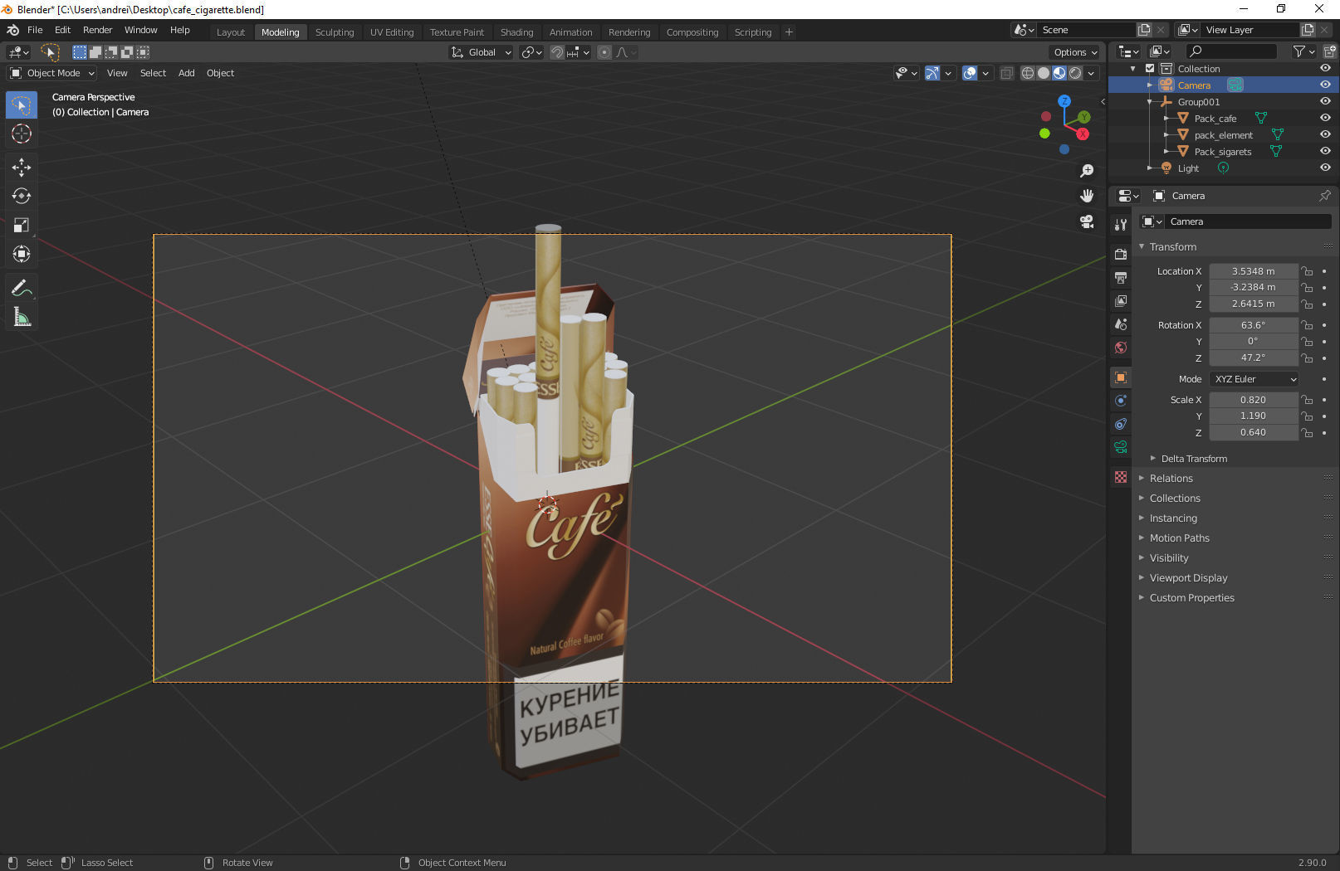
Task: Click the Blender logo app menu
Action: [12, 30]
